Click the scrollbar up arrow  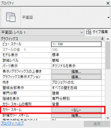108,39
